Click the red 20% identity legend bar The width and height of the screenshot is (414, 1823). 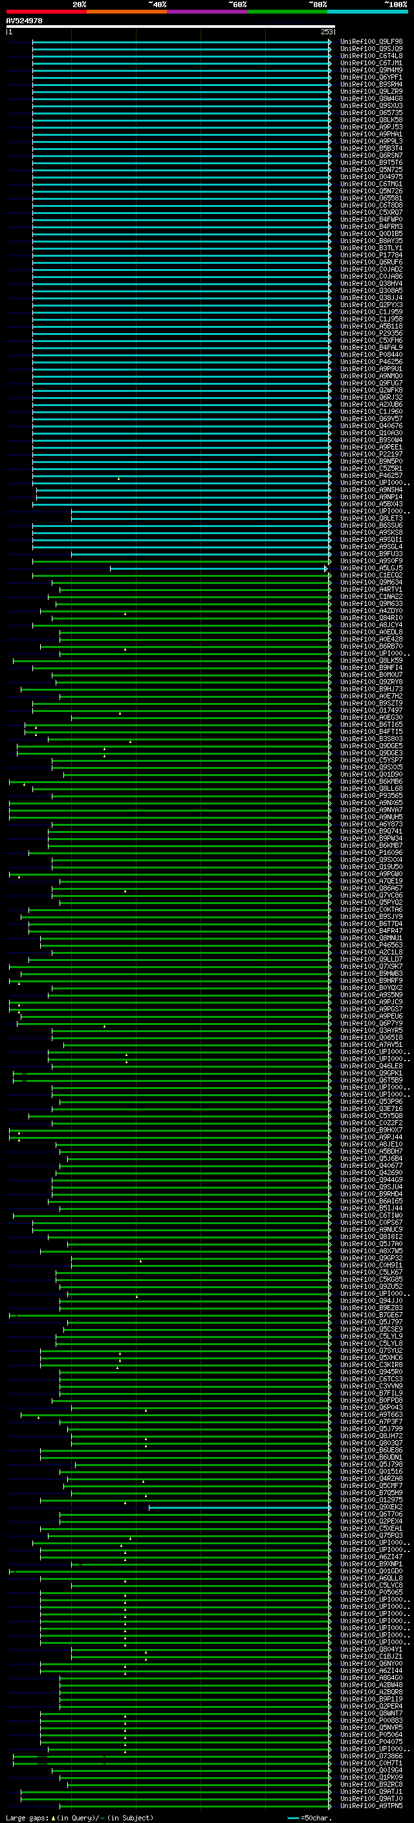pyautogui.click(x=46, y=12)
